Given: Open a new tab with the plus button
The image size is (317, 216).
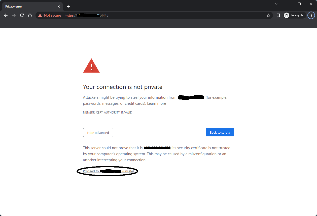Looking at the screenshot, I should (x=68, y=6).
